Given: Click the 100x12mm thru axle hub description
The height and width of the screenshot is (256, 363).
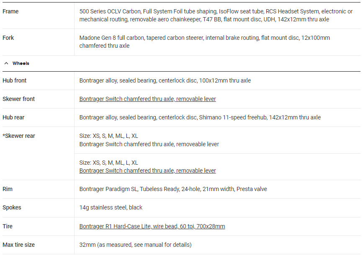Looking at the screenshot, I should 165,80.
